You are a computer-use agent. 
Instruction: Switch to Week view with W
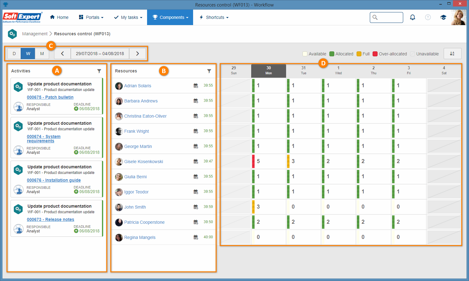(x=28, y=54)
